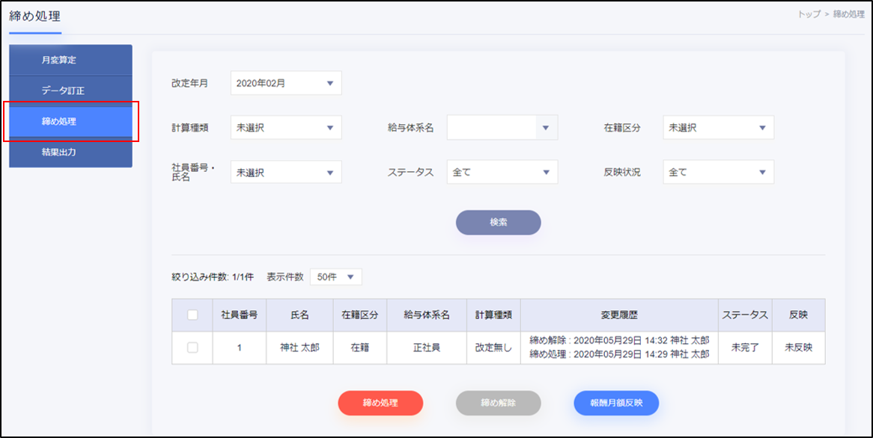873x438 pixels.
Task: Expand the 計算種類 dropdown
Action: pos(285,128)
